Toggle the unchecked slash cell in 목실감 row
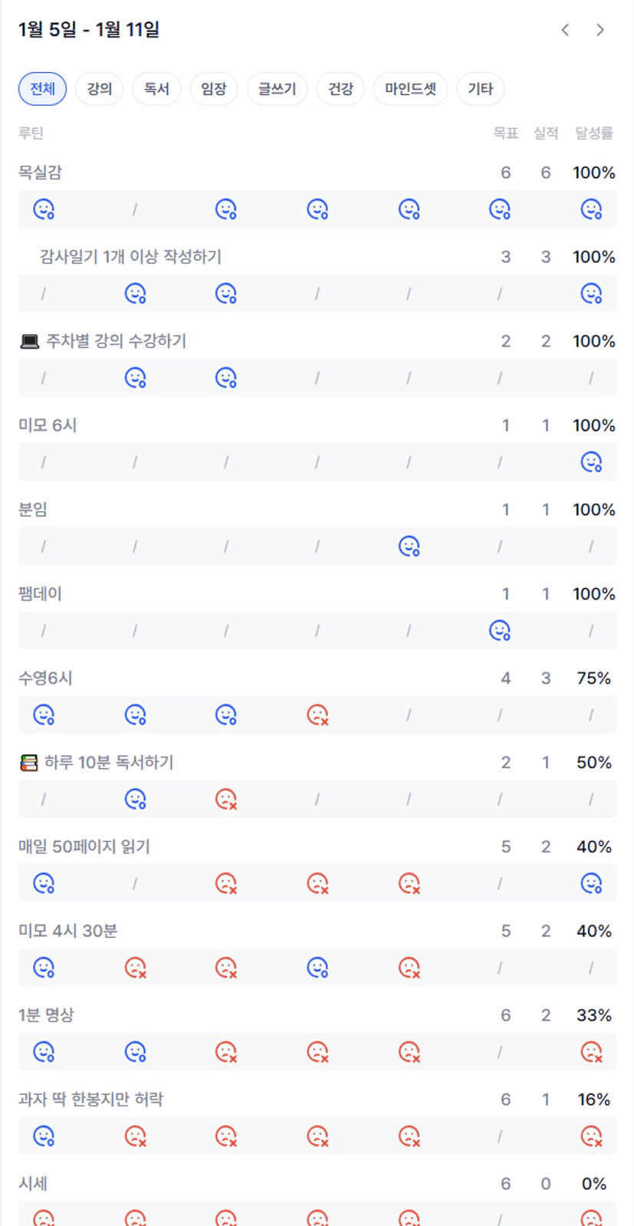634x1226 pixels. pyautogui.click(x=135, y=209)
